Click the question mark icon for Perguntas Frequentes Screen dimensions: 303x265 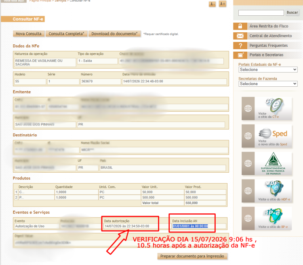tap(240, 46)
